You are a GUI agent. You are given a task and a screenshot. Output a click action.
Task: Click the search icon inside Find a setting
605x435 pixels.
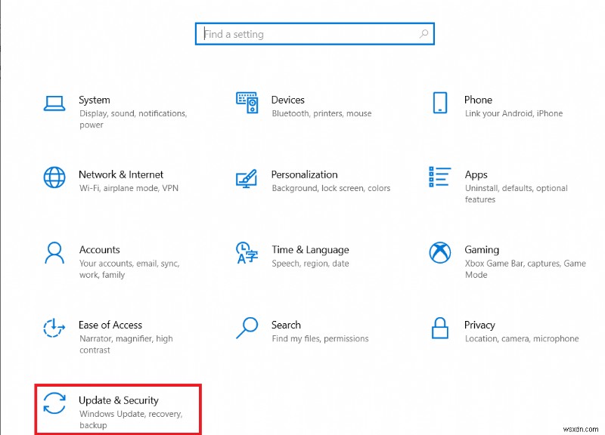click(x=424, y=34)
